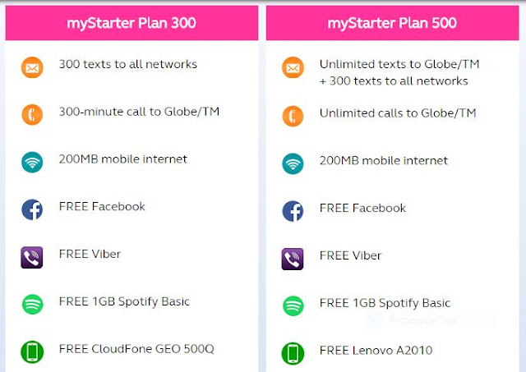Click the Viber icon in Plan 500
Screen dimensions: 526x372
(x=293, y=258)
